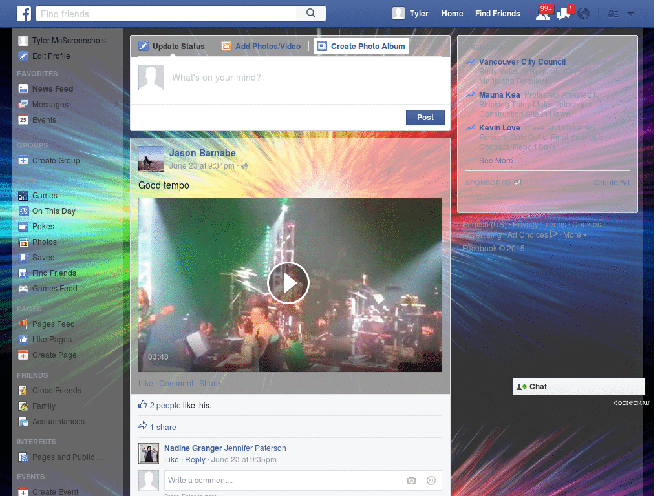The image size is (662, 496).
Task: Like Jason Barnabe's post
Action: pyautogui.click(x=145, y=384)
